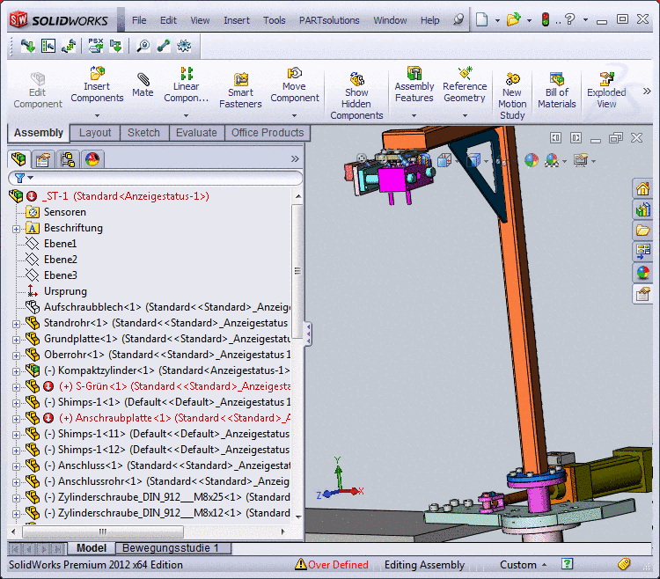Switch to Bewegungsstudie 1 tab
This screenshot has height=579, width=660.
171,548
